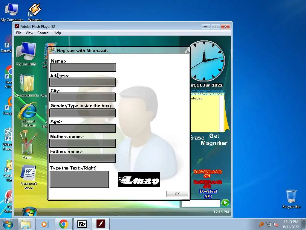Screen dimensions: 306x230
Task: Click the 12:13 PM clock in Flash taskbar
Action: pos(221,212)
